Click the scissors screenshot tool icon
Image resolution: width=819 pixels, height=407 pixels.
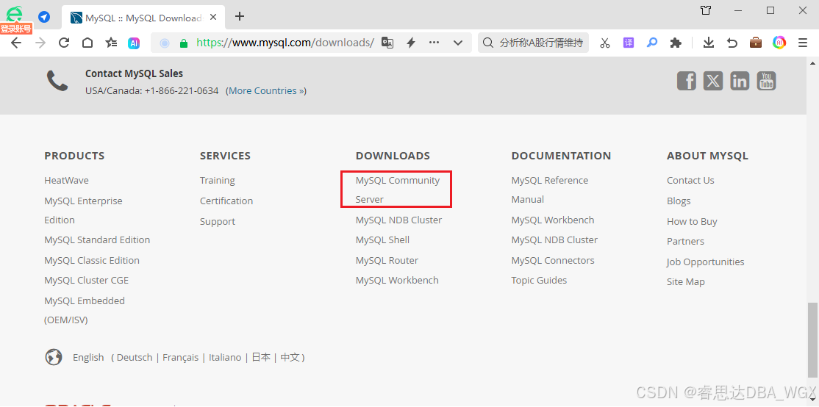[x=605, y=43]
